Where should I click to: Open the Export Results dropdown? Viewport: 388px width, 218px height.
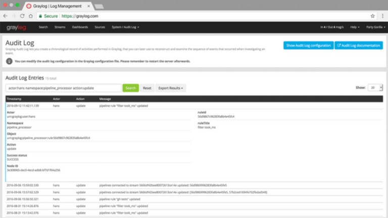[x=170, y=88]
